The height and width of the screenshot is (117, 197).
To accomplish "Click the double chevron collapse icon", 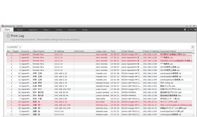I will (x=195, y=30).
